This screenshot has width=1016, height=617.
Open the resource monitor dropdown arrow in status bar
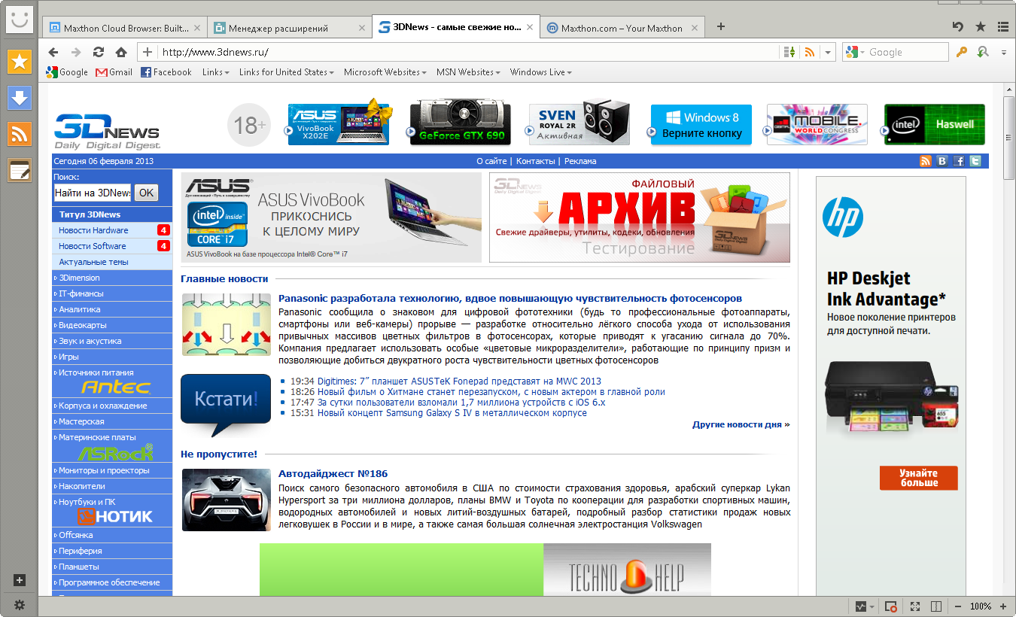[872, 606]
